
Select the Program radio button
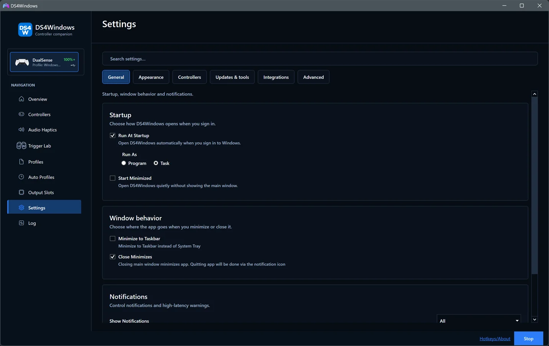click(124, 163)
